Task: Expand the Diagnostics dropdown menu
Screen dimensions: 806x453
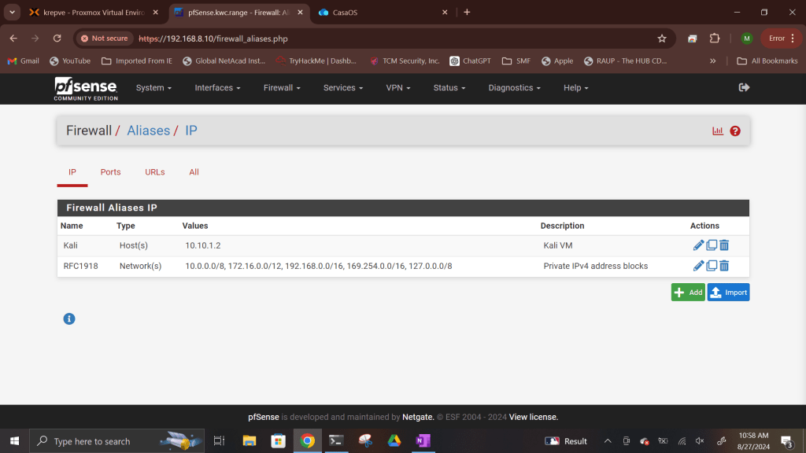Action: (514, 88)
